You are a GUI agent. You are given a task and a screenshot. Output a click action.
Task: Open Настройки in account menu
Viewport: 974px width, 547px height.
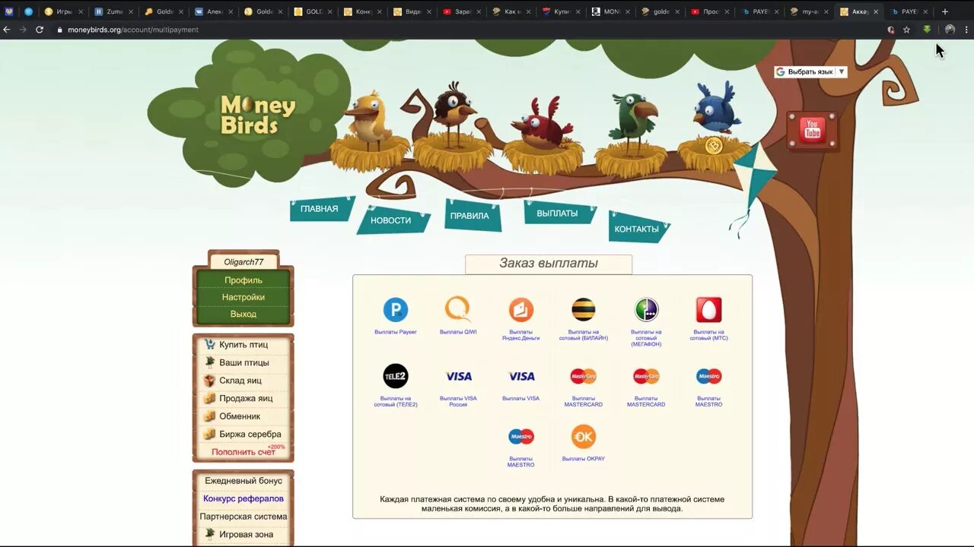[x=243, y=297]
